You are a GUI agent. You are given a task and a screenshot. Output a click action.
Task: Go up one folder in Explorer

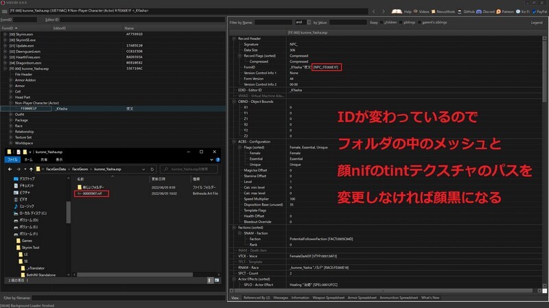[x=31, y=169]
